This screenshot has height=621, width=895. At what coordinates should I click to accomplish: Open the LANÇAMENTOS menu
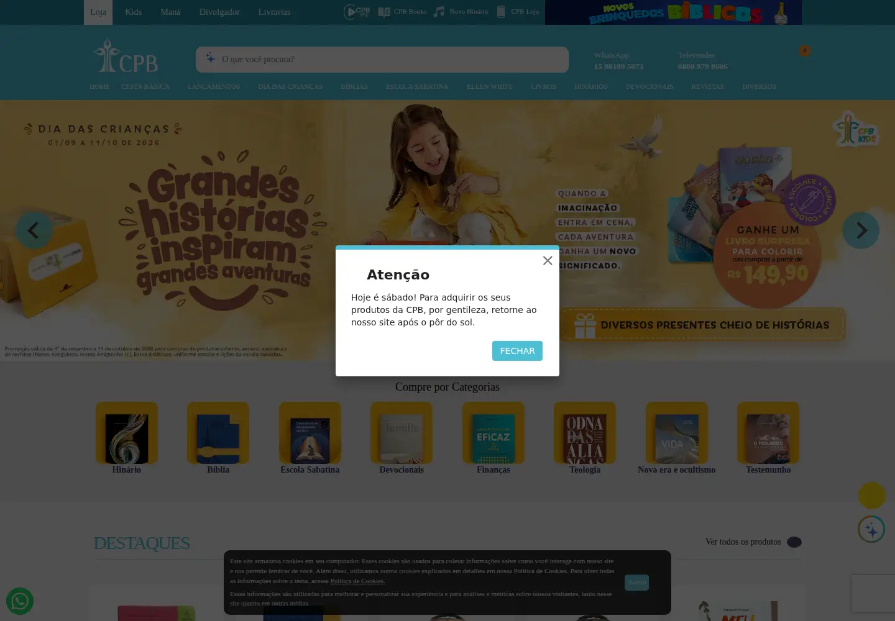[x=214, y=86]
